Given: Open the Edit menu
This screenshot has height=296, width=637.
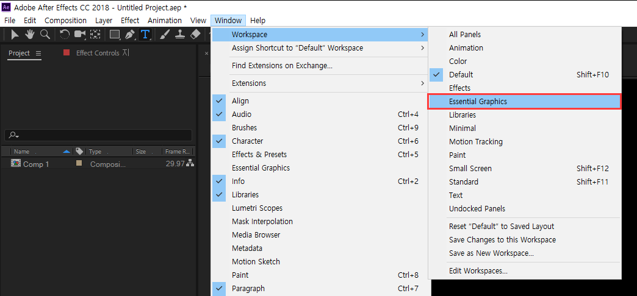Looking at the screenshot, I should coord(30,20).
